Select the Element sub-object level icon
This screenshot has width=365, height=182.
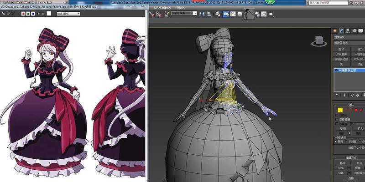tap(361, 110)
